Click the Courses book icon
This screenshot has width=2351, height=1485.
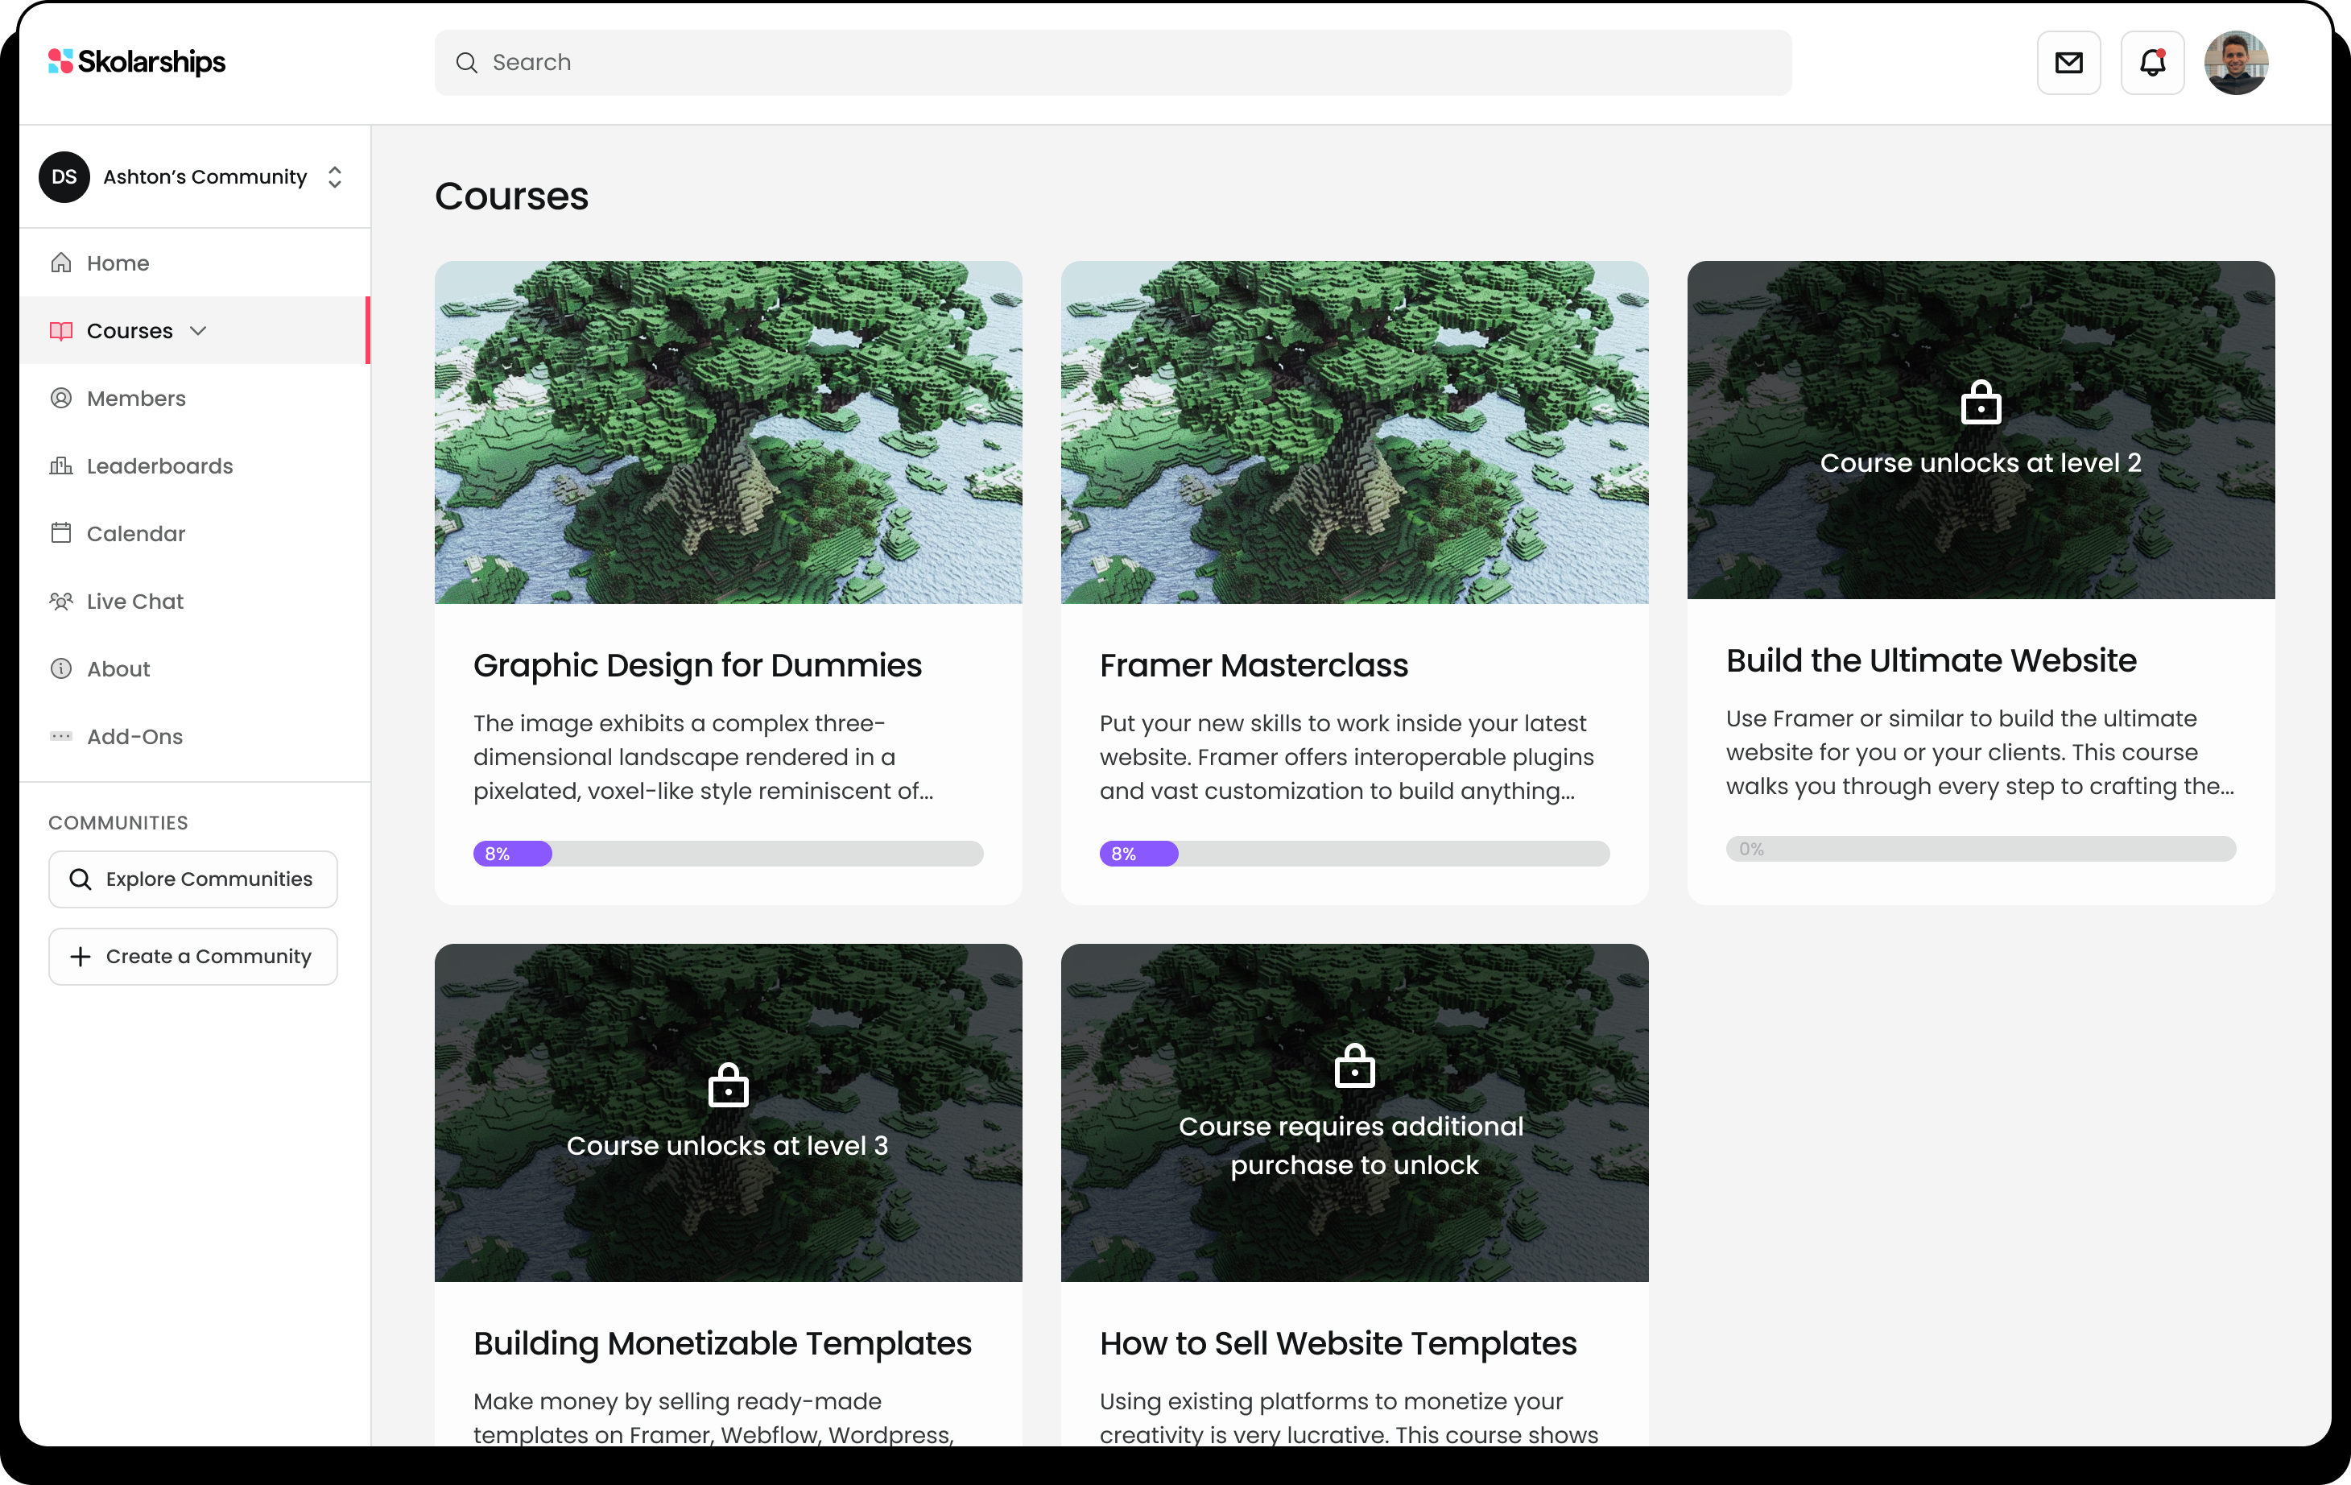61,331
